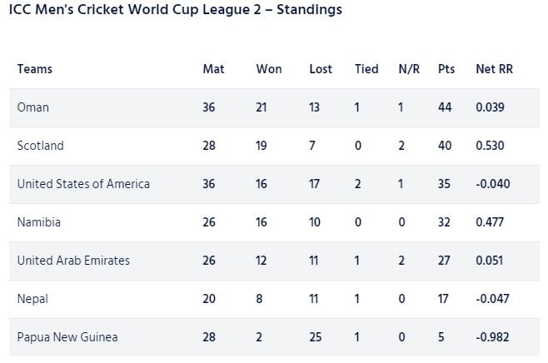Click the Tied column header
The height and width of the screenshot is (363, 548).
coord(366,69)
